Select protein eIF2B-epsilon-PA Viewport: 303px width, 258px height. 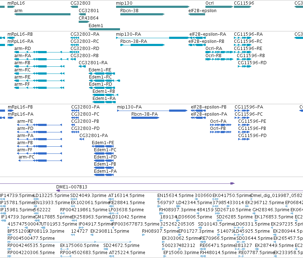pos(198,118)
